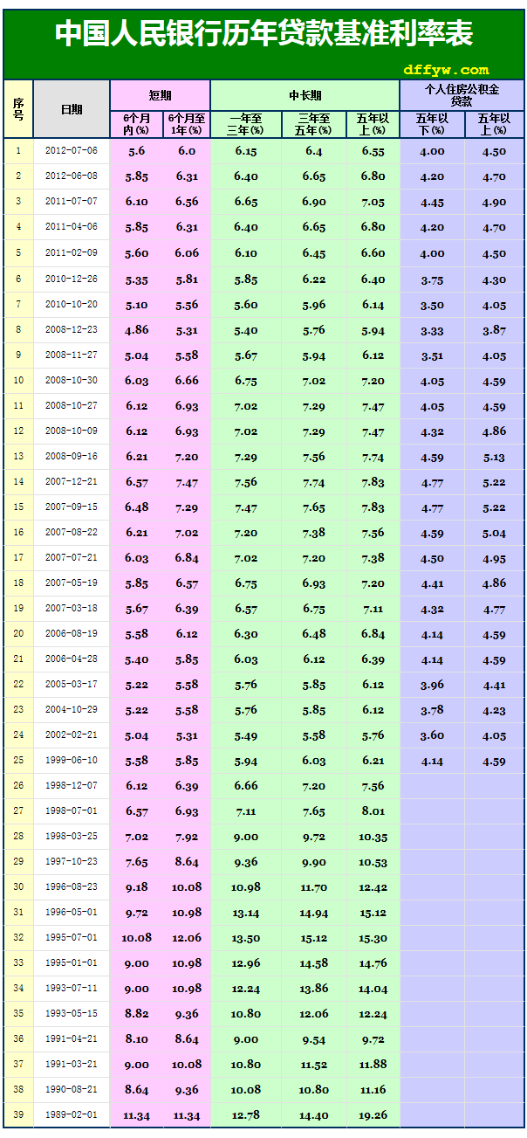Click the date cell 2012-07-06
The image size is (527, 1138).
click(72, 151)
